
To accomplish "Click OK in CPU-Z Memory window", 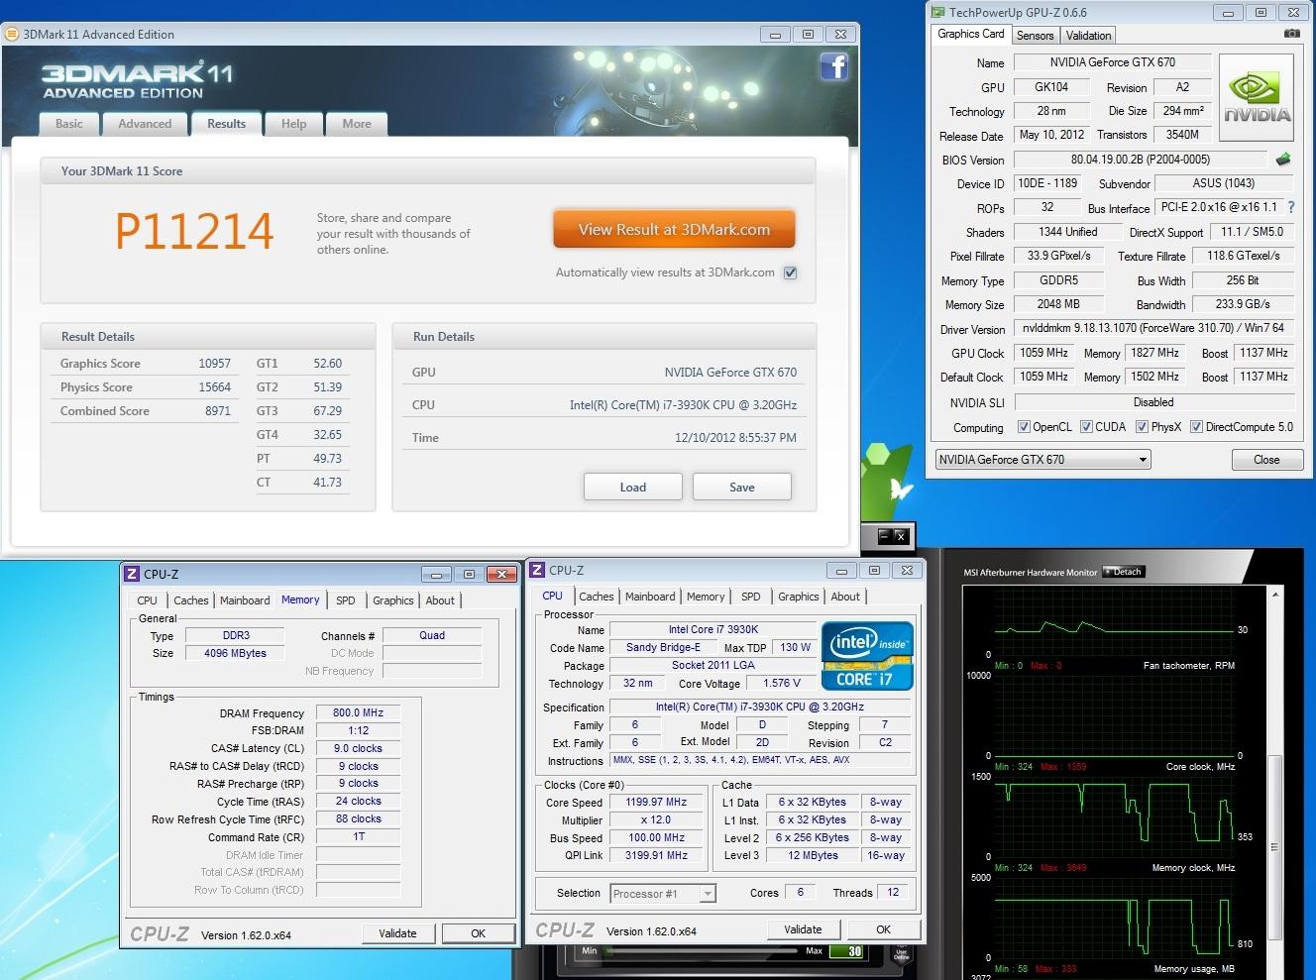I will 479,933.
